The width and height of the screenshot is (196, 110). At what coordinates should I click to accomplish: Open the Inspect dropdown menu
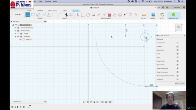coord(144,18)
